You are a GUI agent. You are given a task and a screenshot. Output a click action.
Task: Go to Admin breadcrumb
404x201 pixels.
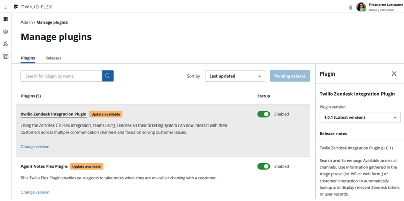27,22
